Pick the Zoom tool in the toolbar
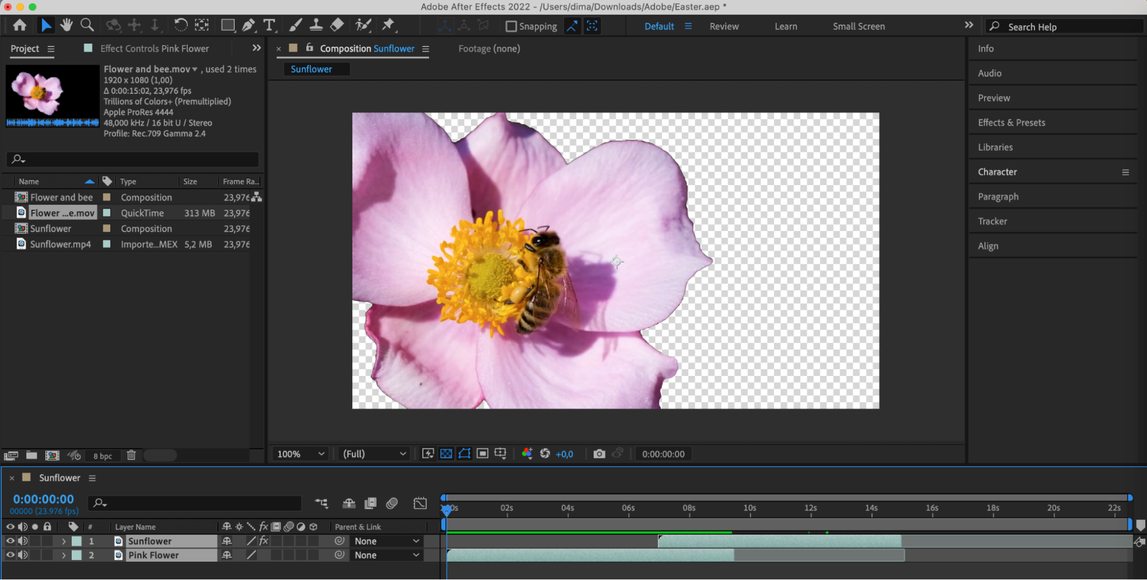The image size is (1147, 580). pyautogui.click(x=87, y=25)
